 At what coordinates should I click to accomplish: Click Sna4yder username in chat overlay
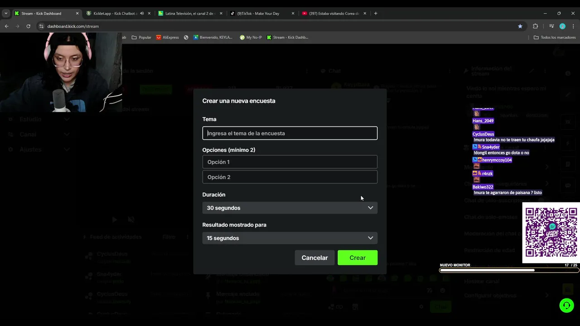[x=491, y=147]
